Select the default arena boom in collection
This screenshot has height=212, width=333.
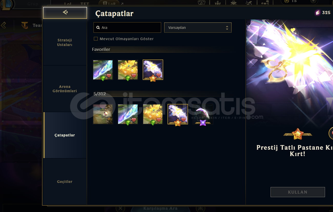[103, 114]
